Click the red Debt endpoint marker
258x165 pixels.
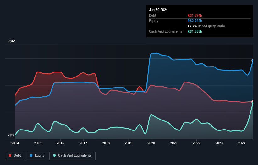pos(253,101)
